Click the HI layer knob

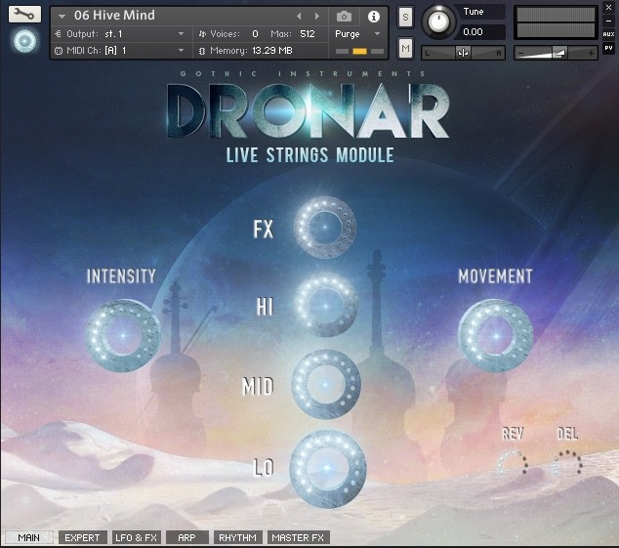326,306
